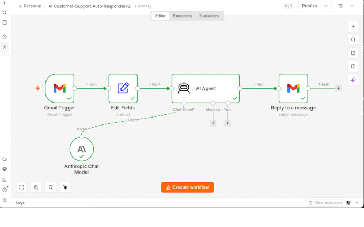Screen dimensions: 364x227
Task: Click the Memory connector diamond on AI Agent
Action: (x=213, y=103)
